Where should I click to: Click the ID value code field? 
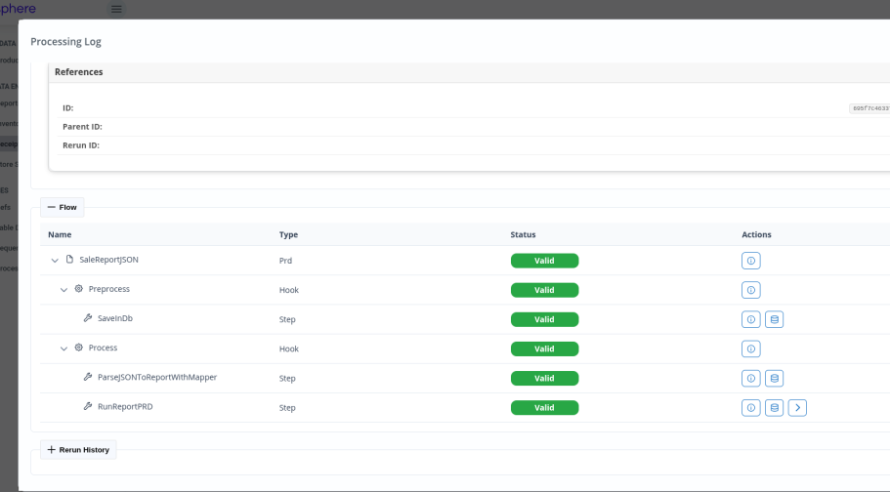pyautogui.click(x=870, y=108)
